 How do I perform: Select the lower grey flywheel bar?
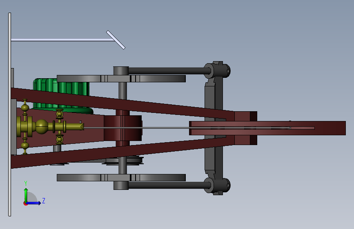pyautogui.click(x=121, y=178)
